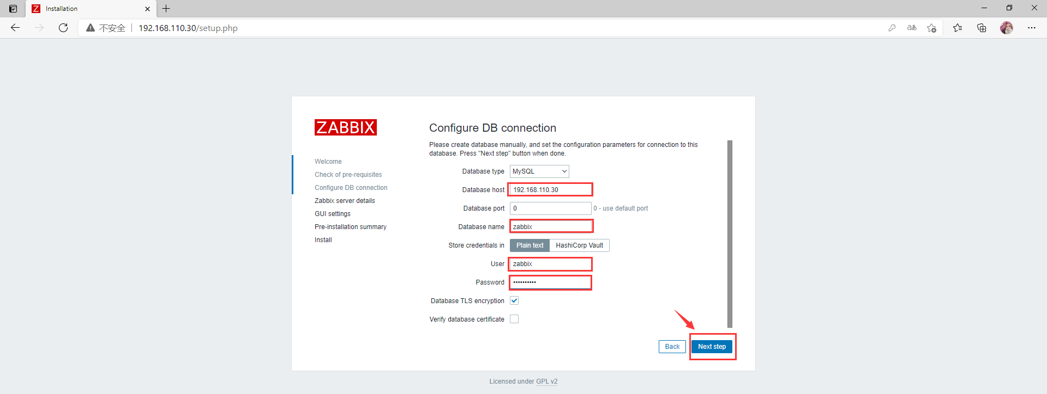
Task: Click the User input field
Action: click(x=550, y=264)
